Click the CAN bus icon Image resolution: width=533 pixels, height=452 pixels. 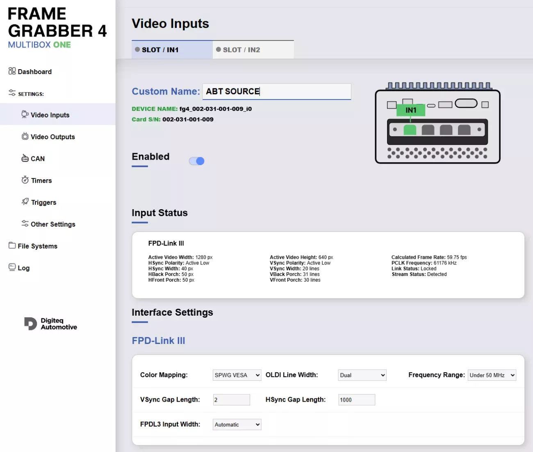(25, 158)
